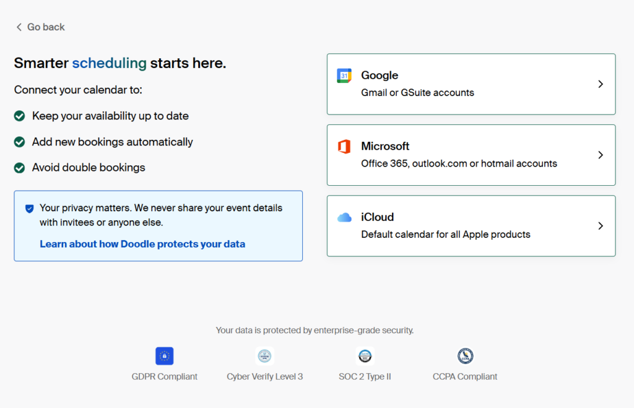Click the Google Calendar icon
634x408 pixels.
point(344,76)
